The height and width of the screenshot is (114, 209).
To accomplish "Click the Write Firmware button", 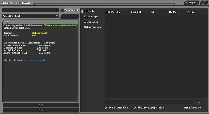I will (x=192, y=108).
